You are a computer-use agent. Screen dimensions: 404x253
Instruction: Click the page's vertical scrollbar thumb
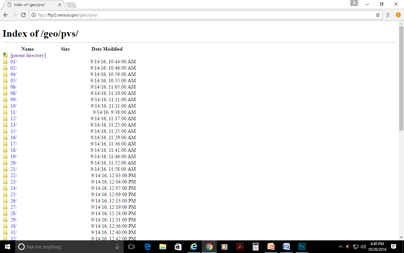(x=401, y=78)
